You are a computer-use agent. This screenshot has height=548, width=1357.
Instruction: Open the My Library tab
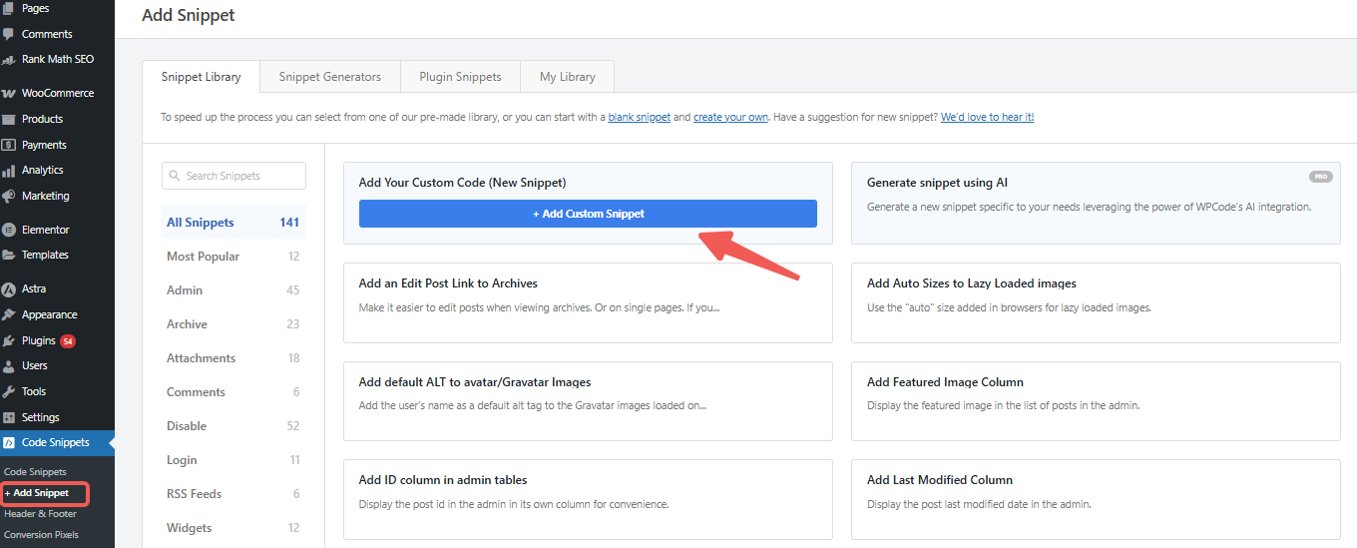[x=567, y=77]
